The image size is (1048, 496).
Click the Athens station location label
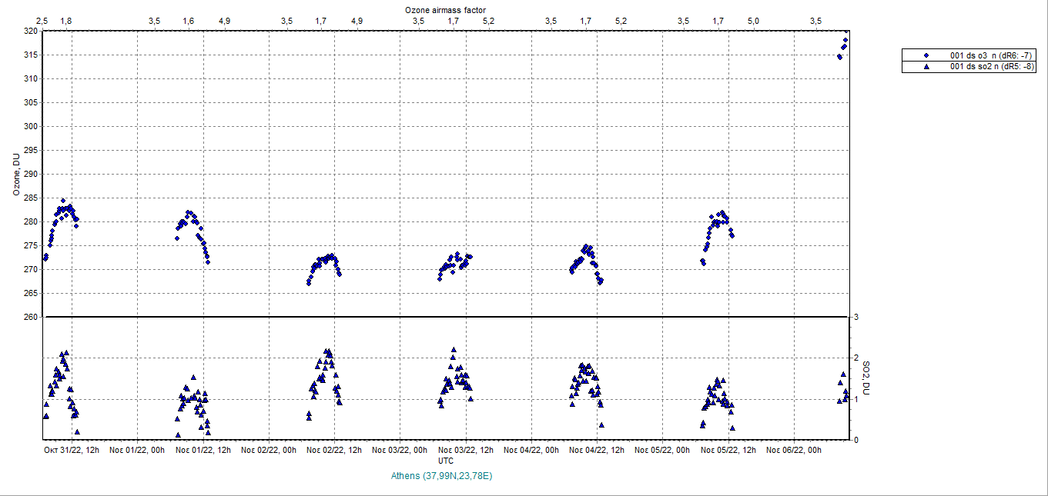click(441, 476)
